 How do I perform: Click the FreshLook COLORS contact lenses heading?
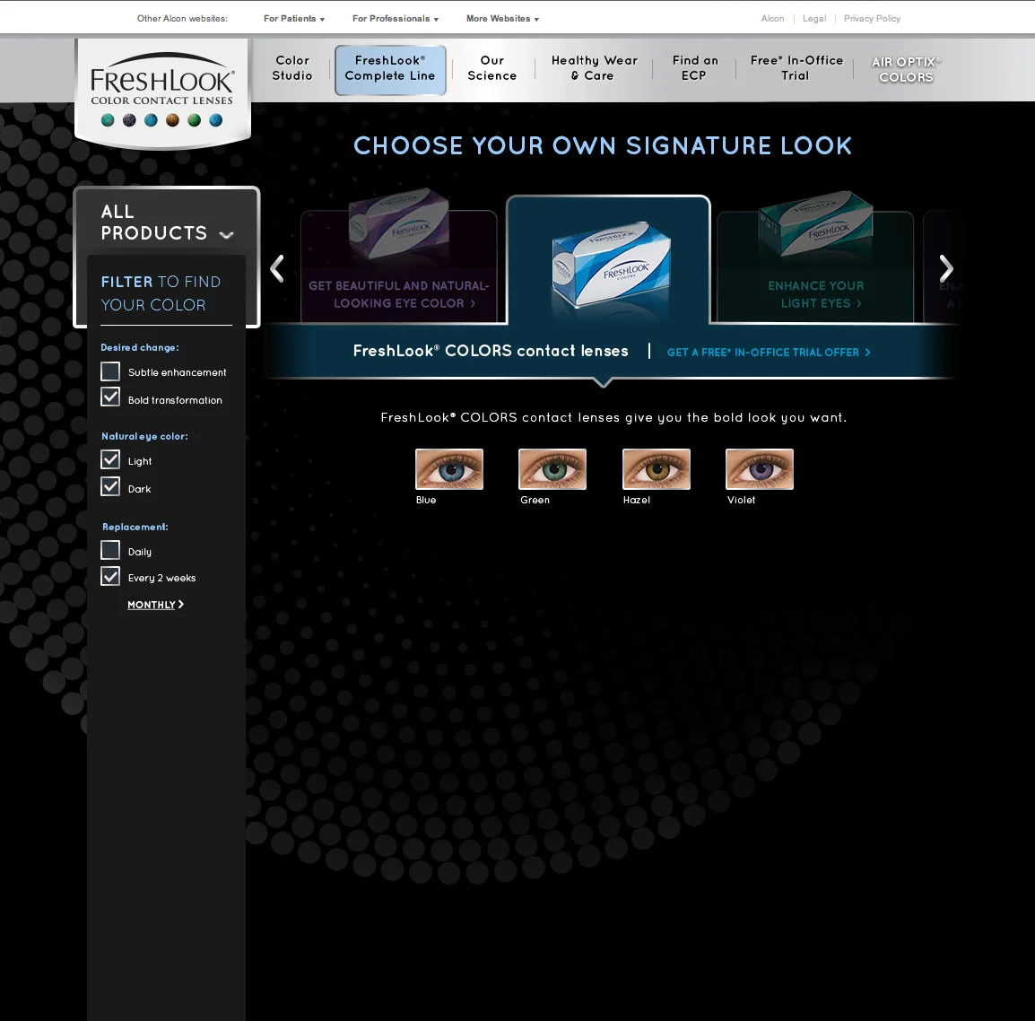[491, 351]
